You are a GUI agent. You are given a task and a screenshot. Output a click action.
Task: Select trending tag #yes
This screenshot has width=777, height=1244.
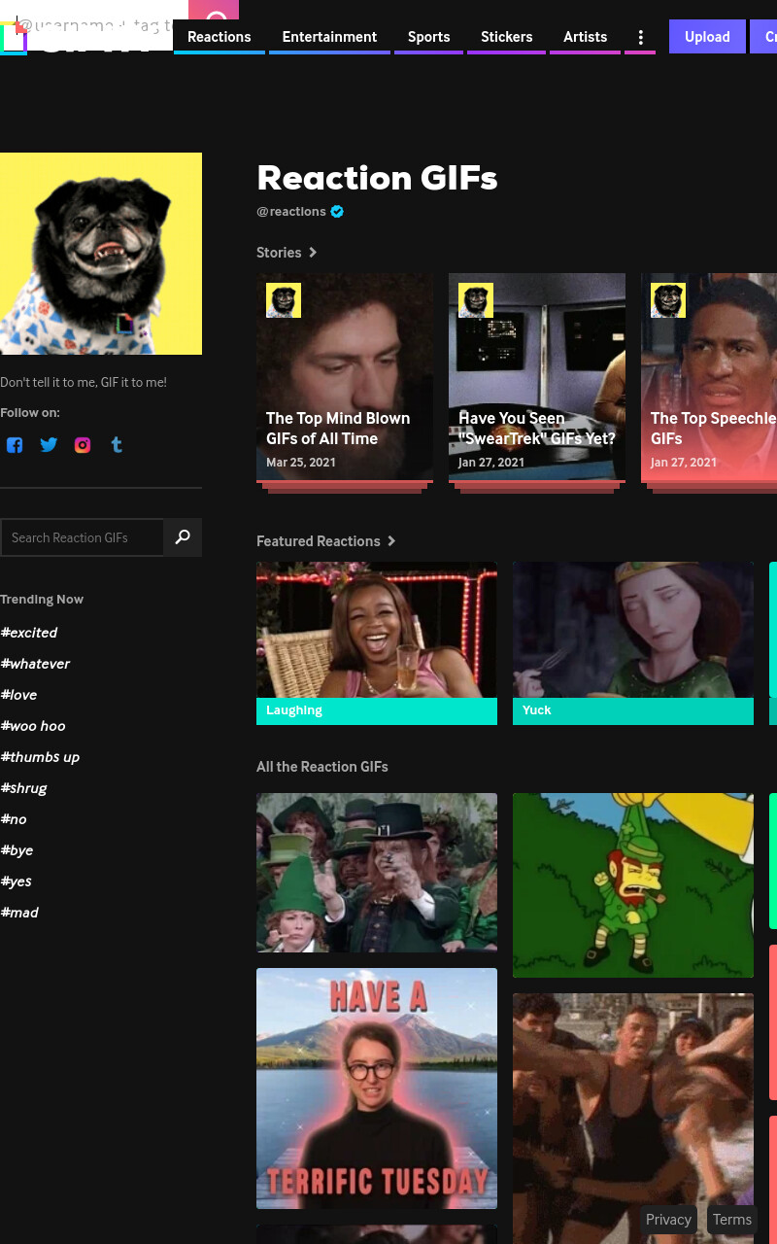(17, 881)
